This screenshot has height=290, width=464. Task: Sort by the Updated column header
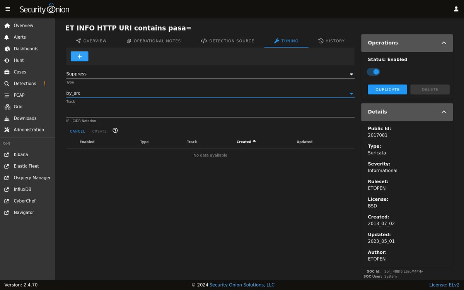click(304, 142)
